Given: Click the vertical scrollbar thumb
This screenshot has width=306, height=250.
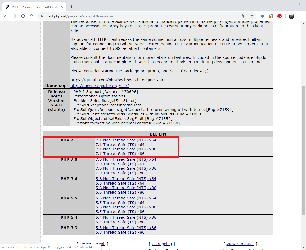Looking at the screenshot, I should (303, 150).
